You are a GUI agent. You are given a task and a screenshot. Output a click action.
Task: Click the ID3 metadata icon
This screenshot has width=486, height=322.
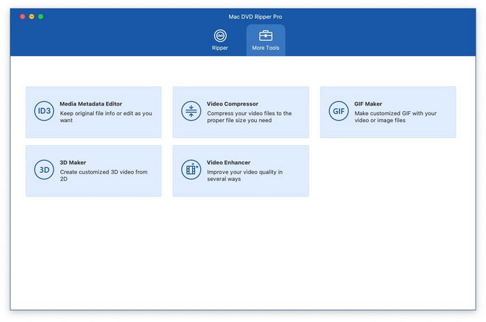click(x=44, y=112)
